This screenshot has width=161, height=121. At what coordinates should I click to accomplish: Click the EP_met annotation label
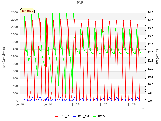[27, 11]
